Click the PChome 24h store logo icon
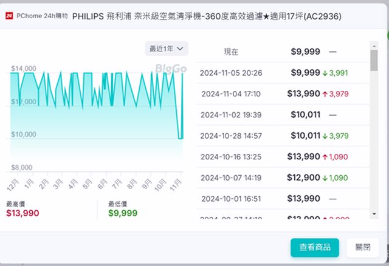Screen dimensions: 389x266 [x=8, y=16]
